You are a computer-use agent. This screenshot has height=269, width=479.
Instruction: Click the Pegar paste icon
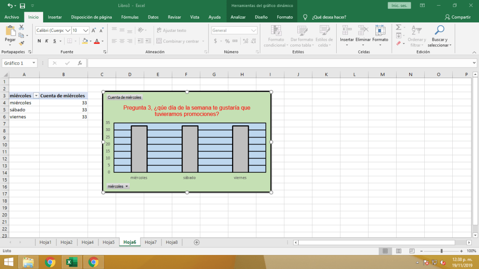coord(10,32)
